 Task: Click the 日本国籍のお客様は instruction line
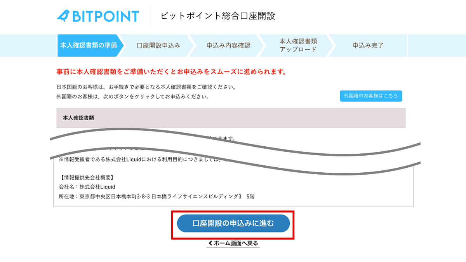tap(146, 87)
